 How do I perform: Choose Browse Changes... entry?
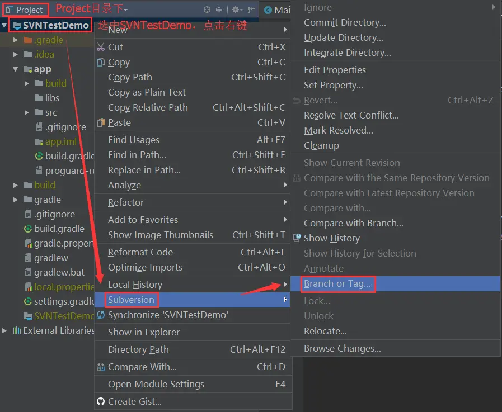(x=396, y=348)
